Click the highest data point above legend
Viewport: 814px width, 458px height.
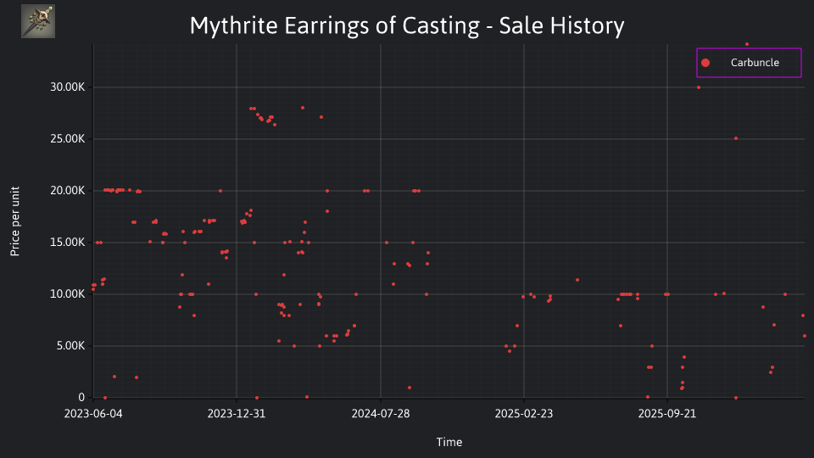click(x=747, y=44)
